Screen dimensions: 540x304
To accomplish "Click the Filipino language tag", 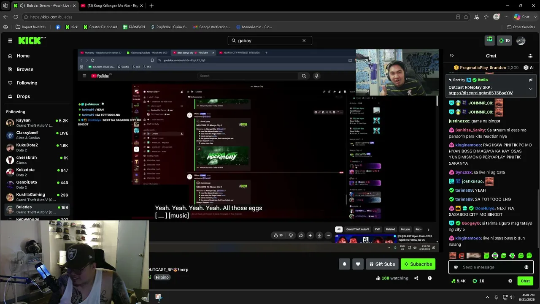I will [x=162, y=277].
